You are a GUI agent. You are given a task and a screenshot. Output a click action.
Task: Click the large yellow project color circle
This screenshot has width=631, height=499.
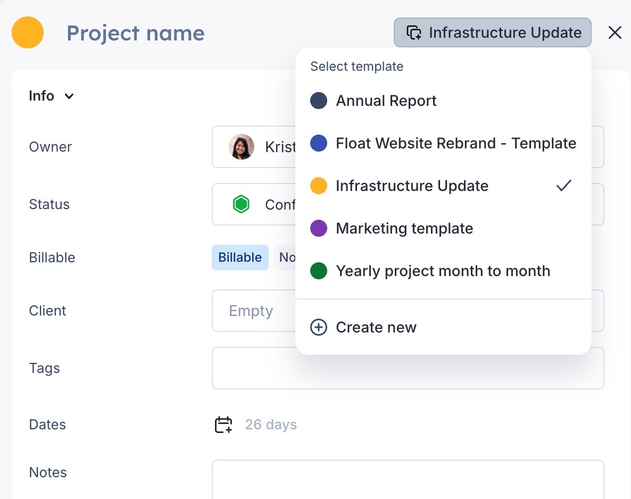(28, 32)
